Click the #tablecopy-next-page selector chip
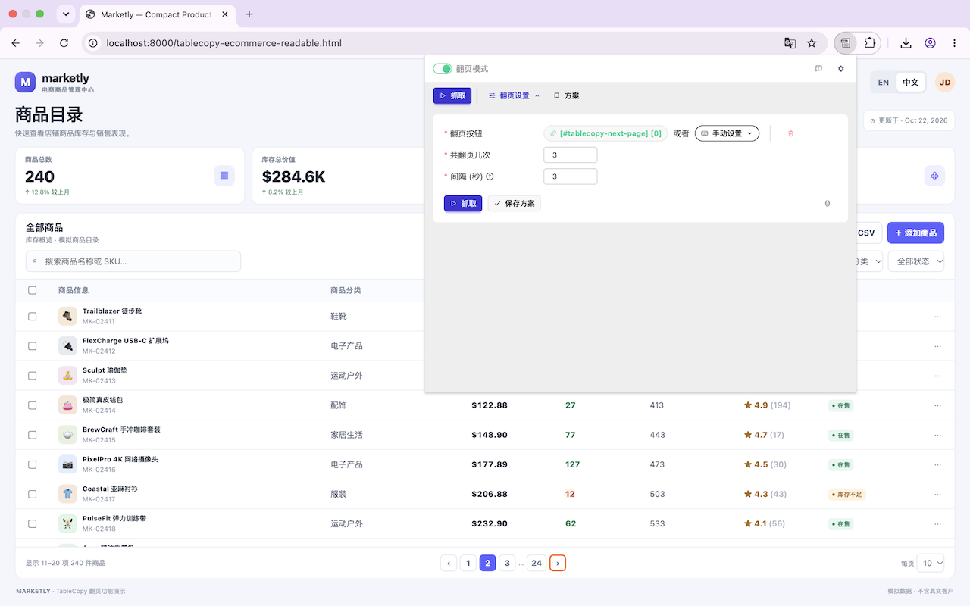Viewport: 970px width, 606px height. coord(605,133)
